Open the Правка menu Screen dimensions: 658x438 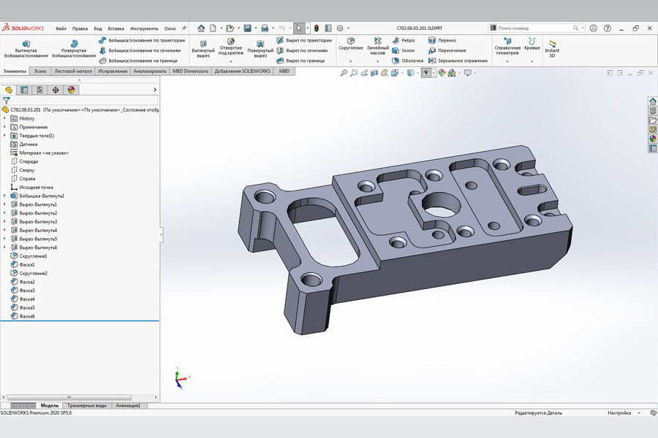pyautogui.click(x=80, y=28)
